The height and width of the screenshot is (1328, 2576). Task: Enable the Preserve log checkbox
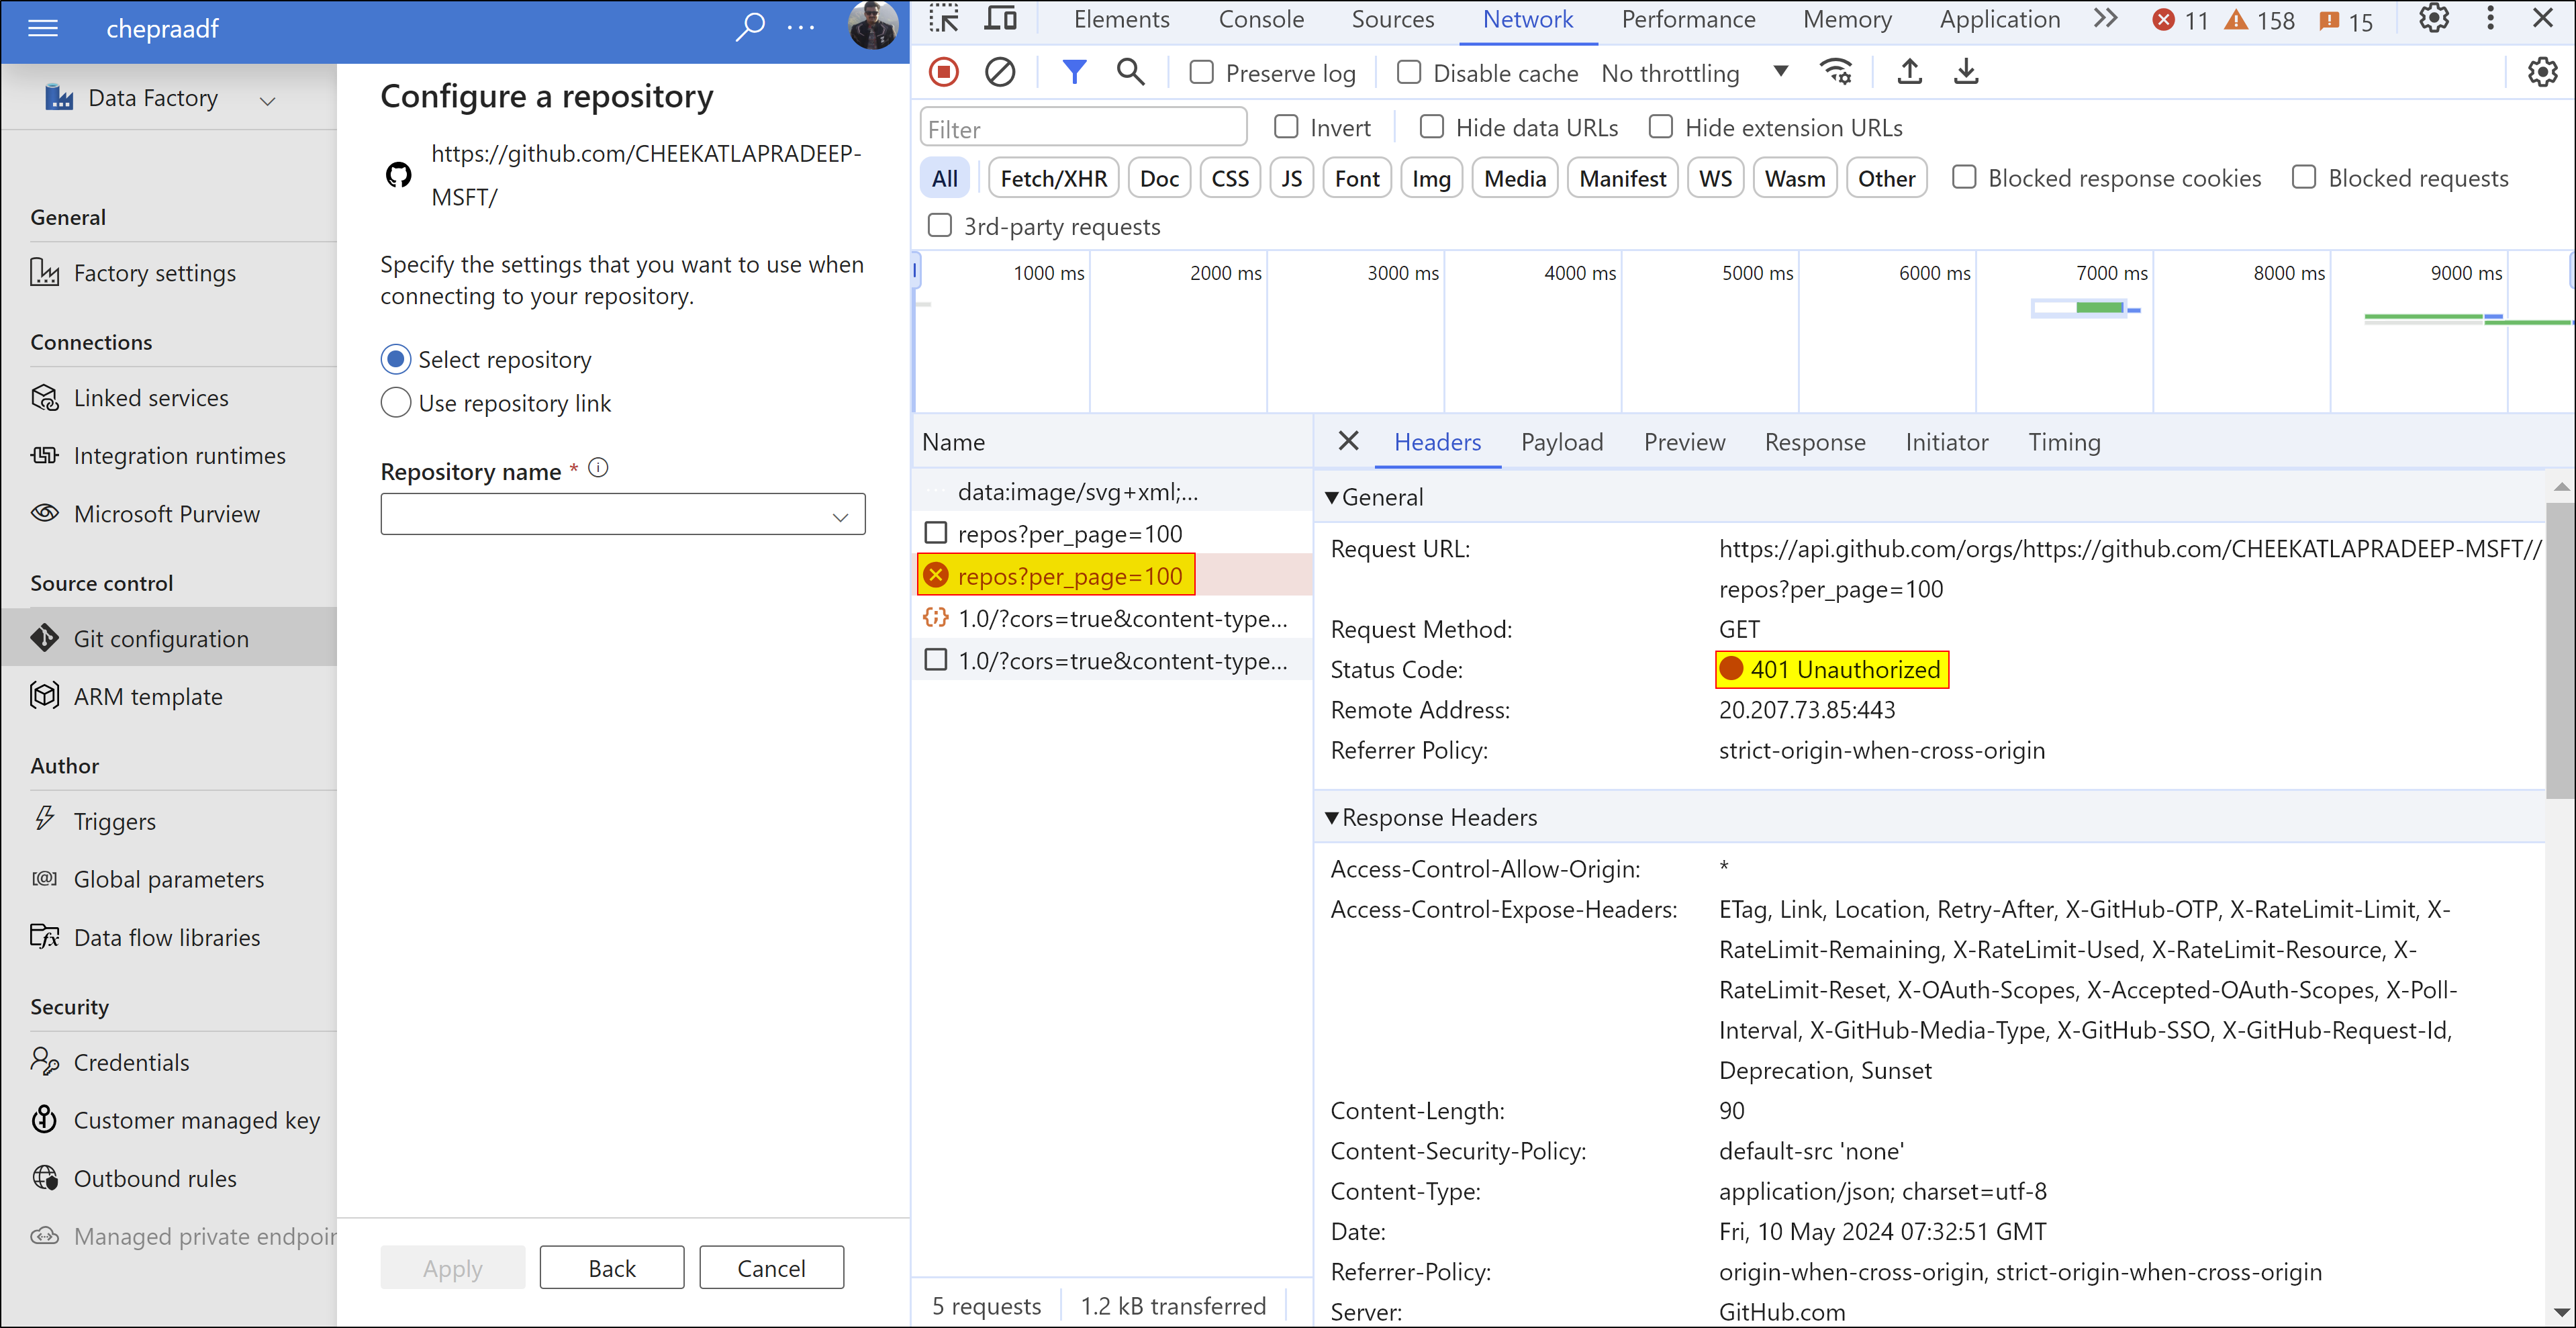pyautogui.click(x=1201, y=72)
